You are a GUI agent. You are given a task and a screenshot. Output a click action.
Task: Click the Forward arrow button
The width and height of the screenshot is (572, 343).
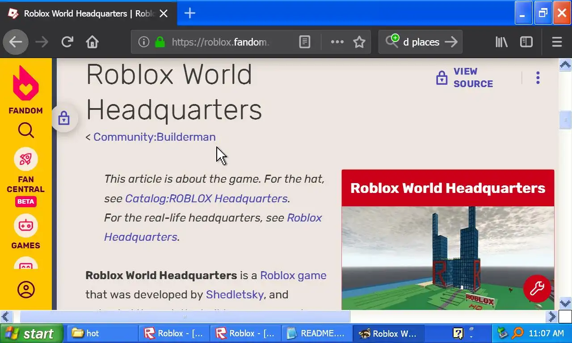[x=42, y=42]
